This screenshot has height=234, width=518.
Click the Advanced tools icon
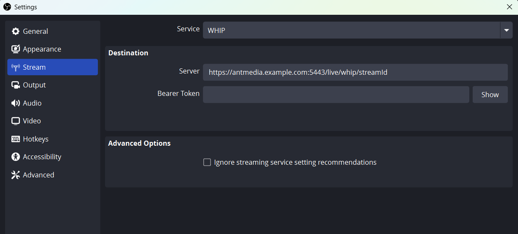click(16, 175)
